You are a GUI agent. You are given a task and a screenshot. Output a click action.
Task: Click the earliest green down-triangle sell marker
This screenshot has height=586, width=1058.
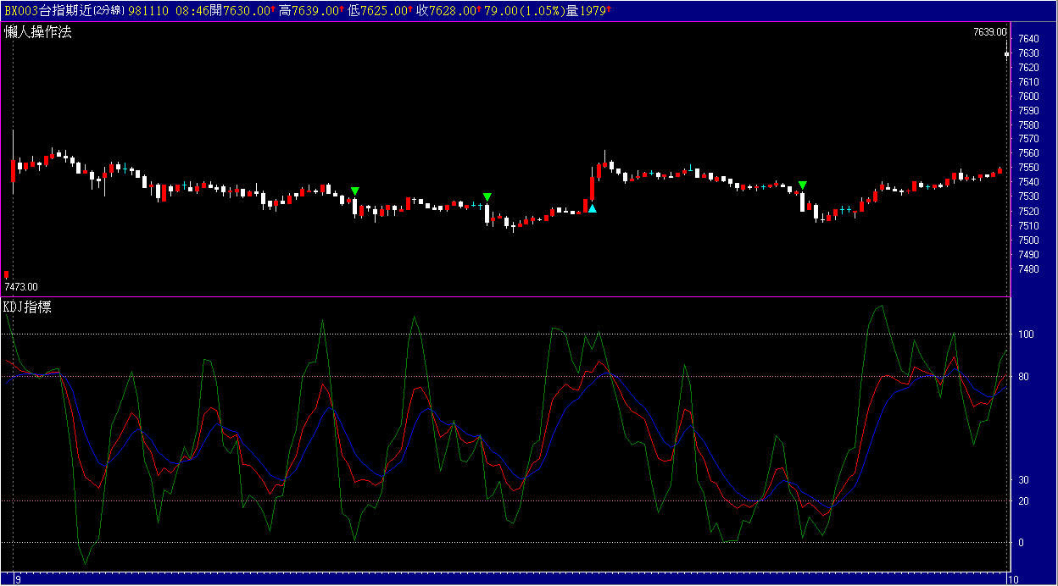coord(355,191)
